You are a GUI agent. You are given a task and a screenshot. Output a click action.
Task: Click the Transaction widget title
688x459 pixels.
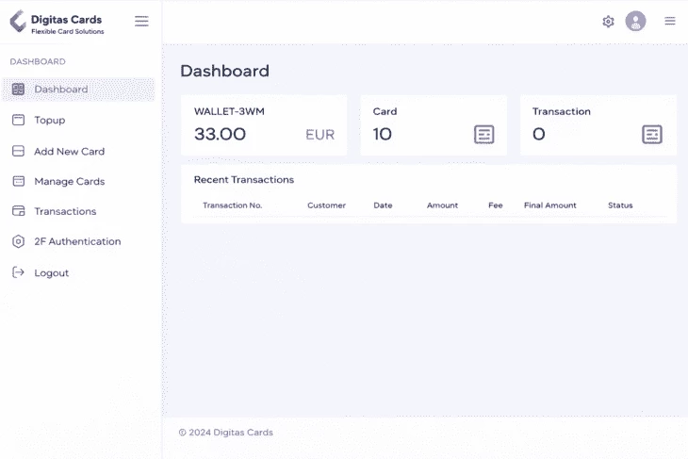tap(561, 111)
